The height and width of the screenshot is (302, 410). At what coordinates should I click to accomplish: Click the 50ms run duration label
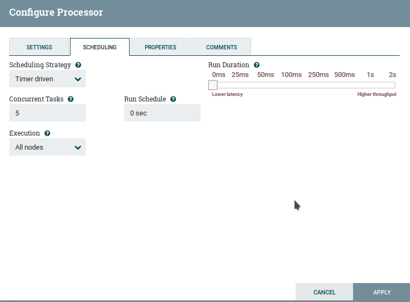click(265, 75)
